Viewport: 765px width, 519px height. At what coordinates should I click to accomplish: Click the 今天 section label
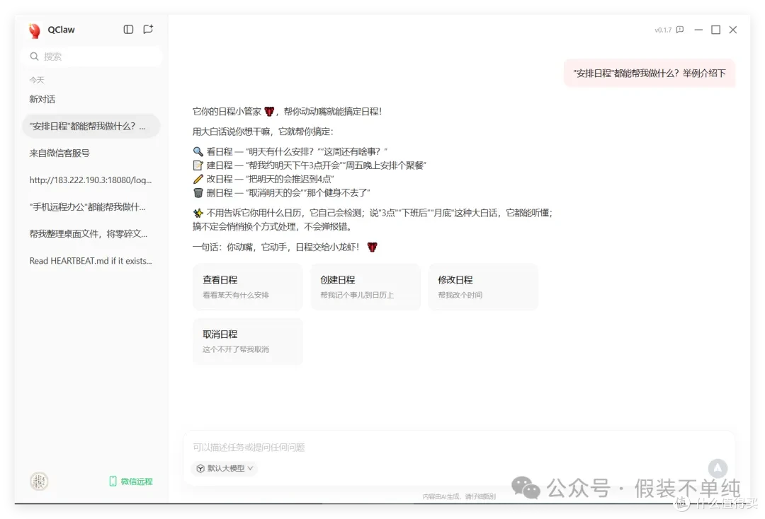[37, 80]
